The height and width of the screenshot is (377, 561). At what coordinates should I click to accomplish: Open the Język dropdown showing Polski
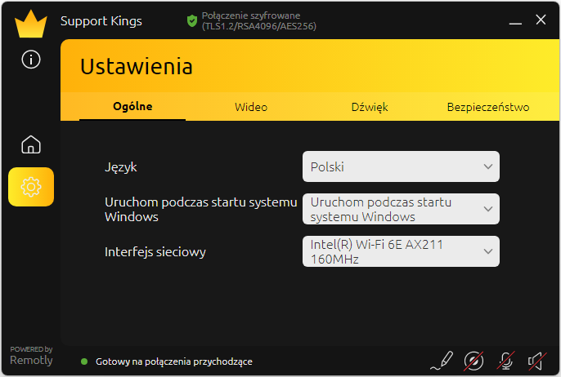click(x=400, y=166)
